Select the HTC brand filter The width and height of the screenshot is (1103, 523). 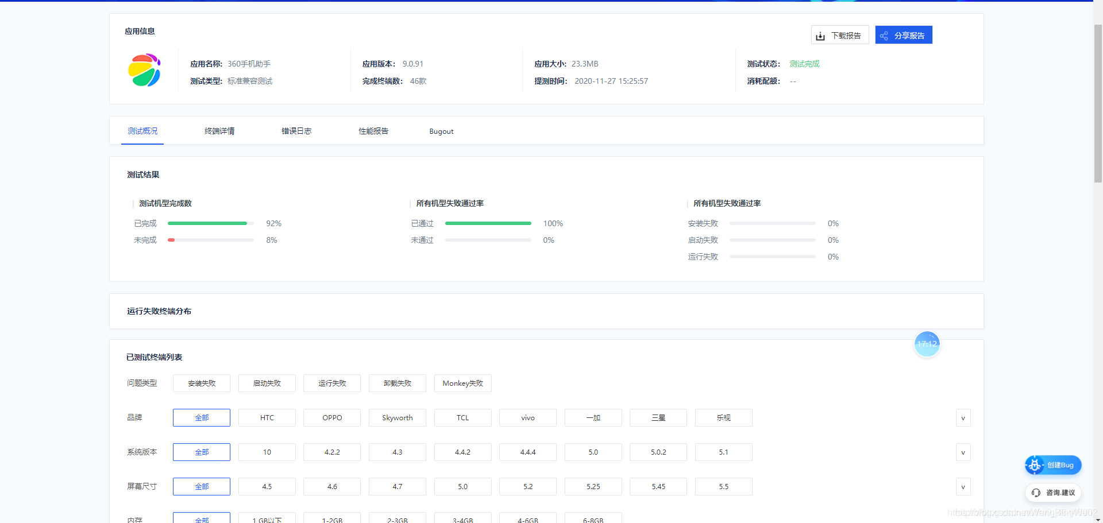click(x=267, y=418)
